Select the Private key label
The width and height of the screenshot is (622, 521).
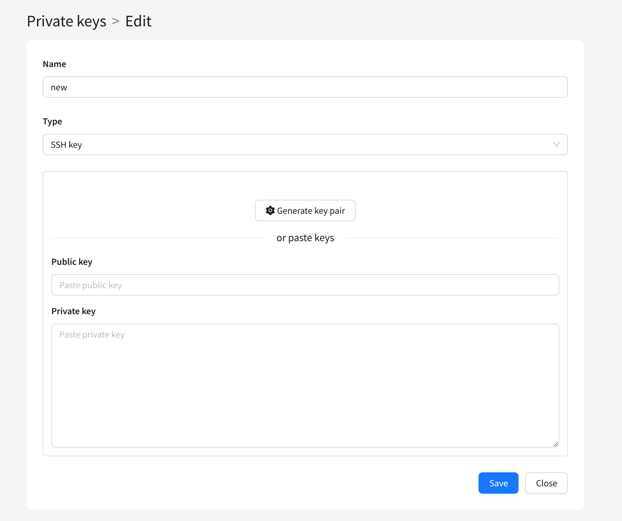pyautogui.click(x=73, y=311)
